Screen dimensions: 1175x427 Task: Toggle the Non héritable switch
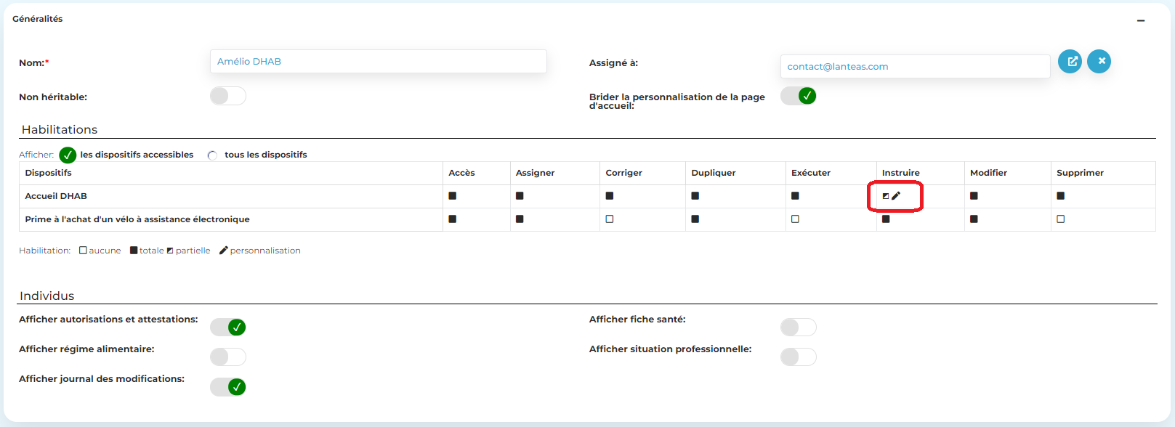[227, 97]
